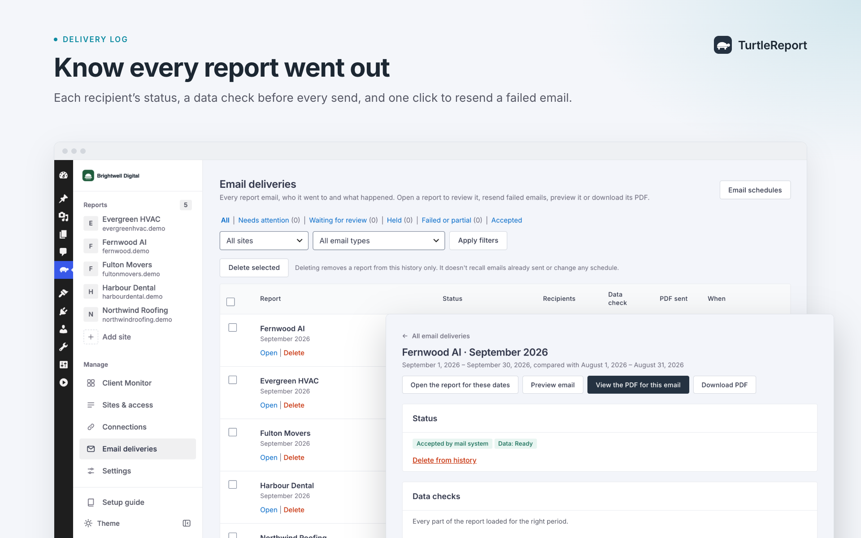This screenshot has height=538, width=861.
Task: Click the Email schedules button
Action: click(x=755, y=190)
